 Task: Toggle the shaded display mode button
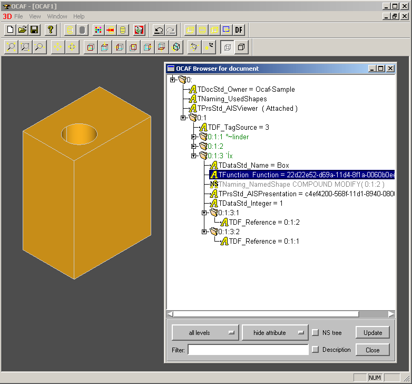pos(241,47)
